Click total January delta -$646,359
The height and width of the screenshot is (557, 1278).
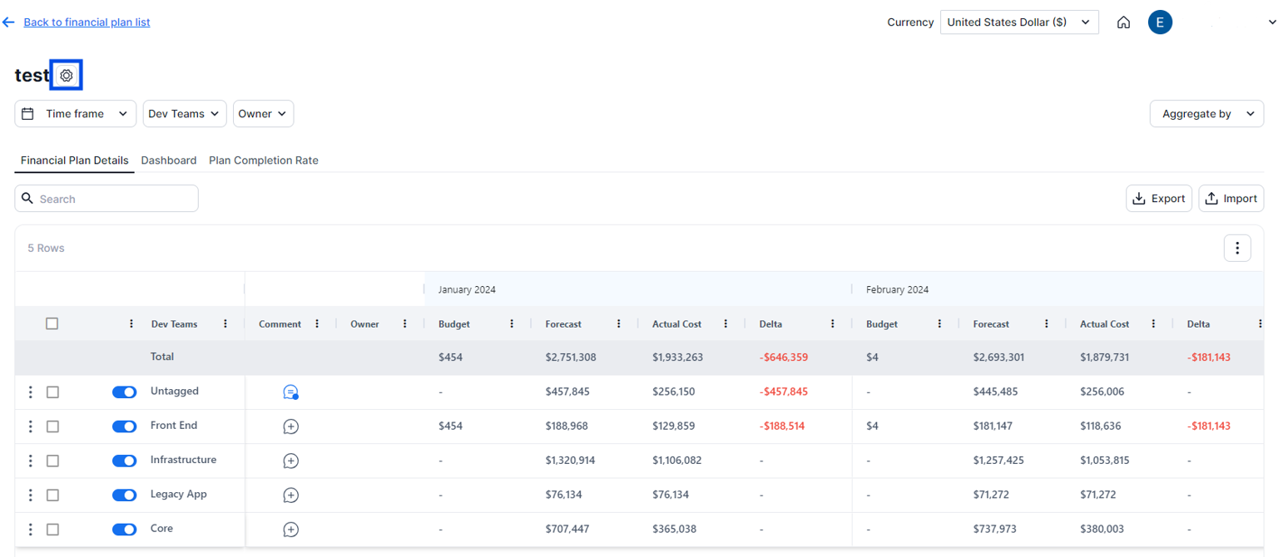tap(784, 357)
